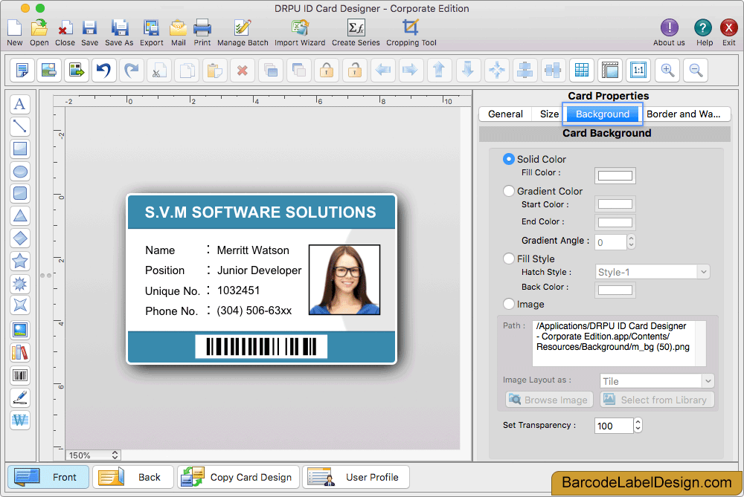Image resolution: width=744 pixels, height=497 pixels.
Task: Open User Profile
Action: point(356,477)
